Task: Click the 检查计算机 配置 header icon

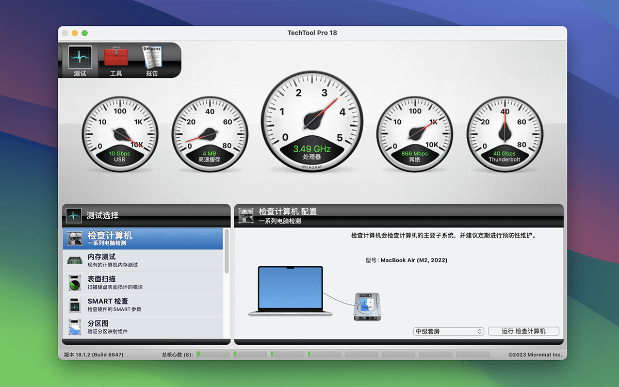Action: (x=246, y=215)
